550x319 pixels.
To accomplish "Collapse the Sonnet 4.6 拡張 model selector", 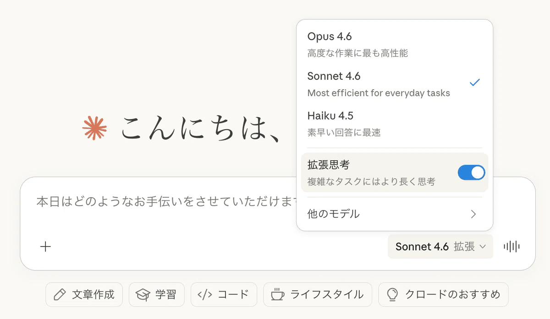I will click(x=440, y=247).
